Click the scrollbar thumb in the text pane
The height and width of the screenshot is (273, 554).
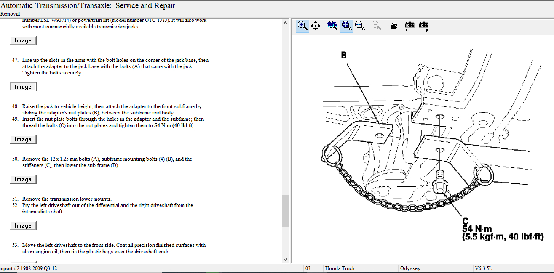click(x=285, y=210)
